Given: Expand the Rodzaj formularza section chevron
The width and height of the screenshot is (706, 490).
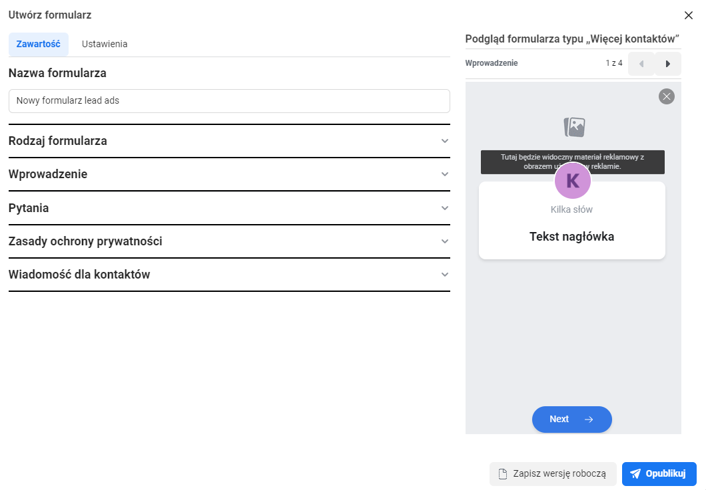Looking at the screenshot, I should [445, 141].
